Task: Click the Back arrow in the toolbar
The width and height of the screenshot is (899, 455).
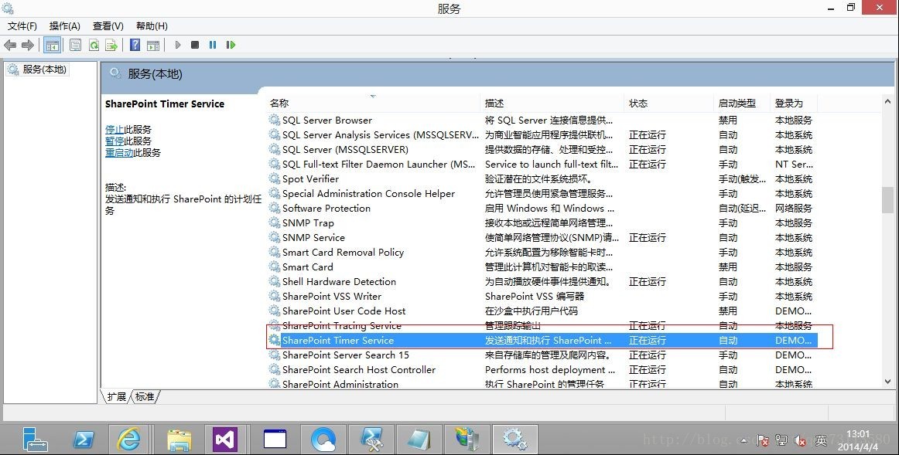Action: click(10, 46)
